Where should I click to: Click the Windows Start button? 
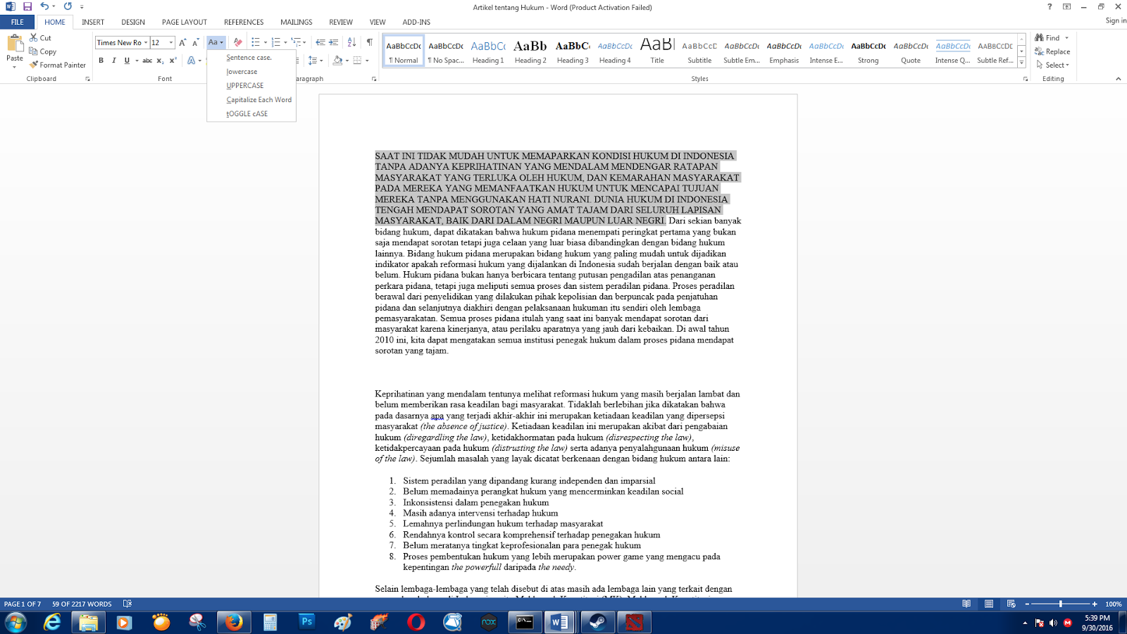coord(15,622)
